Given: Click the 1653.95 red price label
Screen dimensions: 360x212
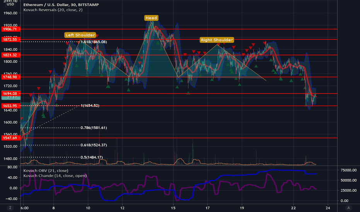Looking at the screenshot, I should click(x=10, y=106).
